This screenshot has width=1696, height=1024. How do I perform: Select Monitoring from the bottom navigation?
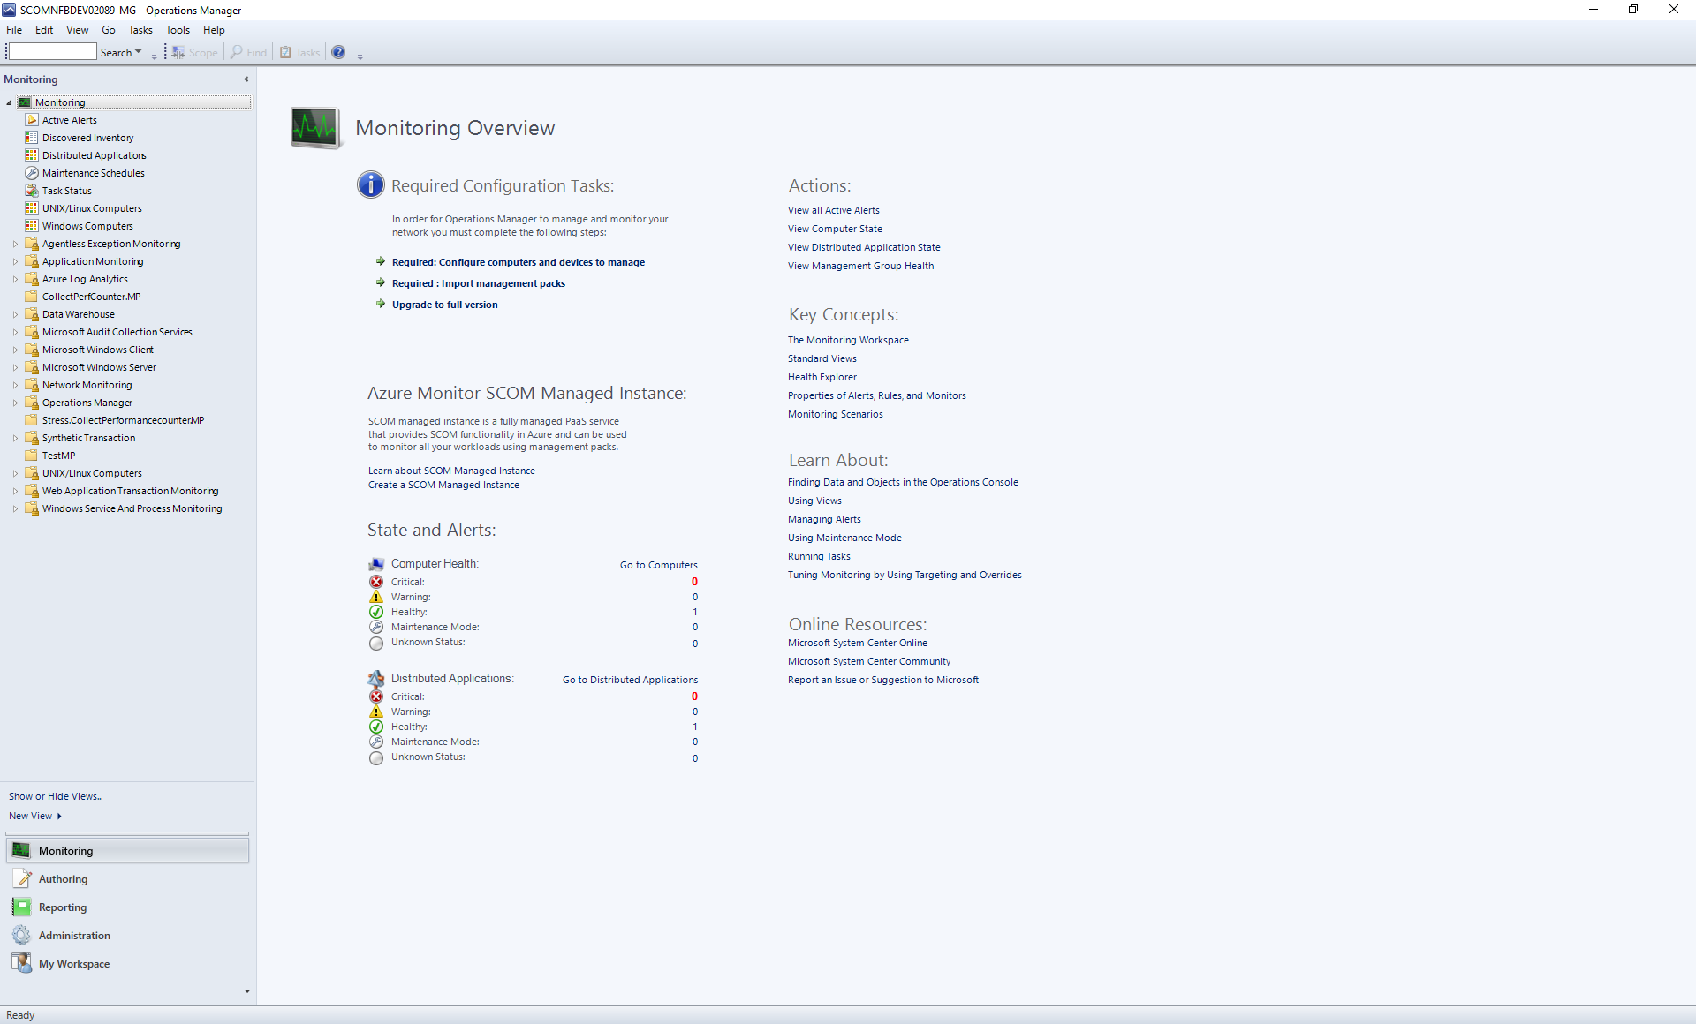(127, 850)
